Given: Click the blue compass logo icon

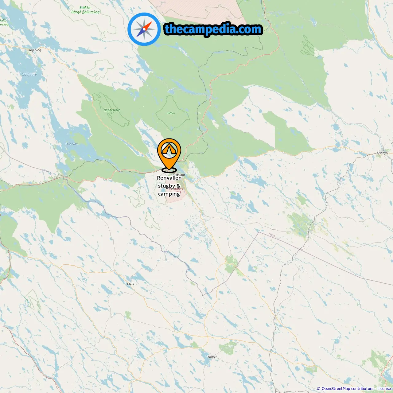Looking at the screenshot, I should point(144,29).
